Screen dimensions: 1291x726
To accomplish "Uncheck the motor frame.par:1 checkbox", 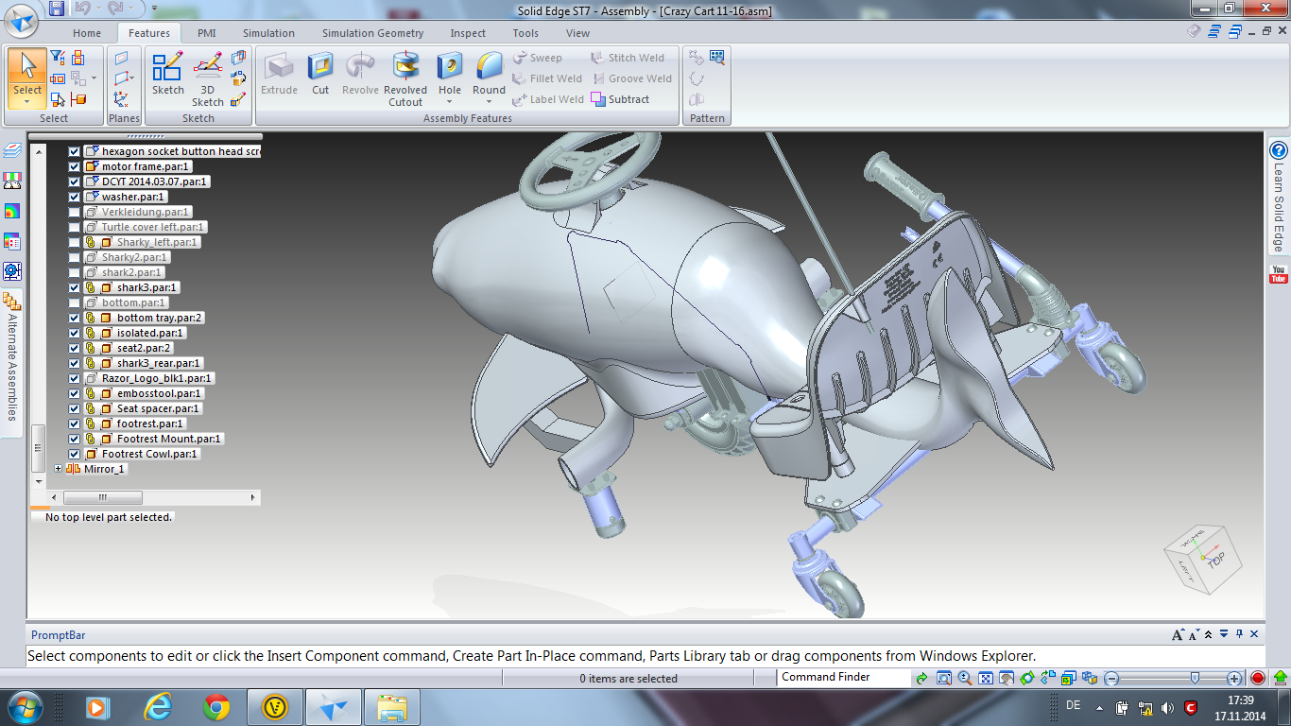I will click(75, 166).
